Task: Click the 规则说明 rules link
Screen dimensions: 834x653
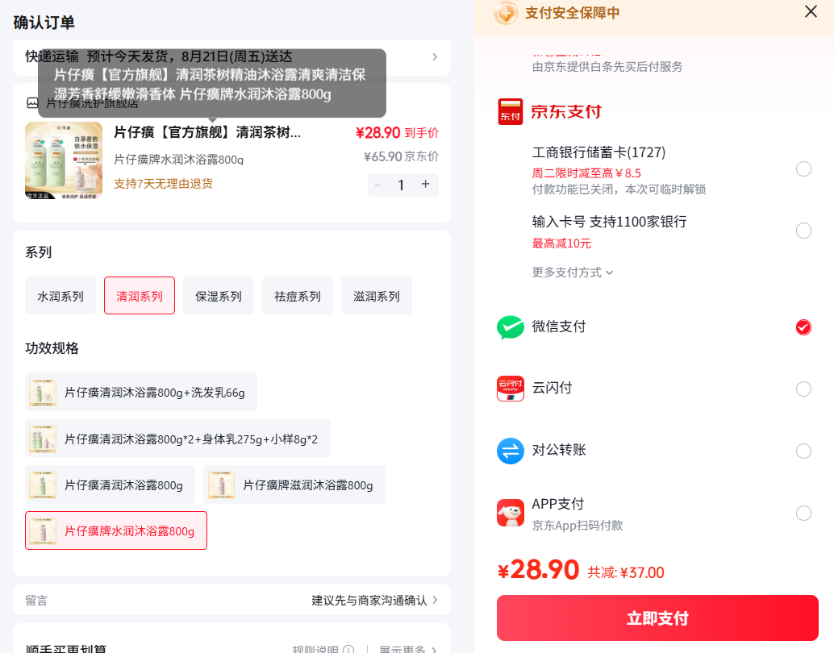Action: pyautogui.click(x=315, y=649)
